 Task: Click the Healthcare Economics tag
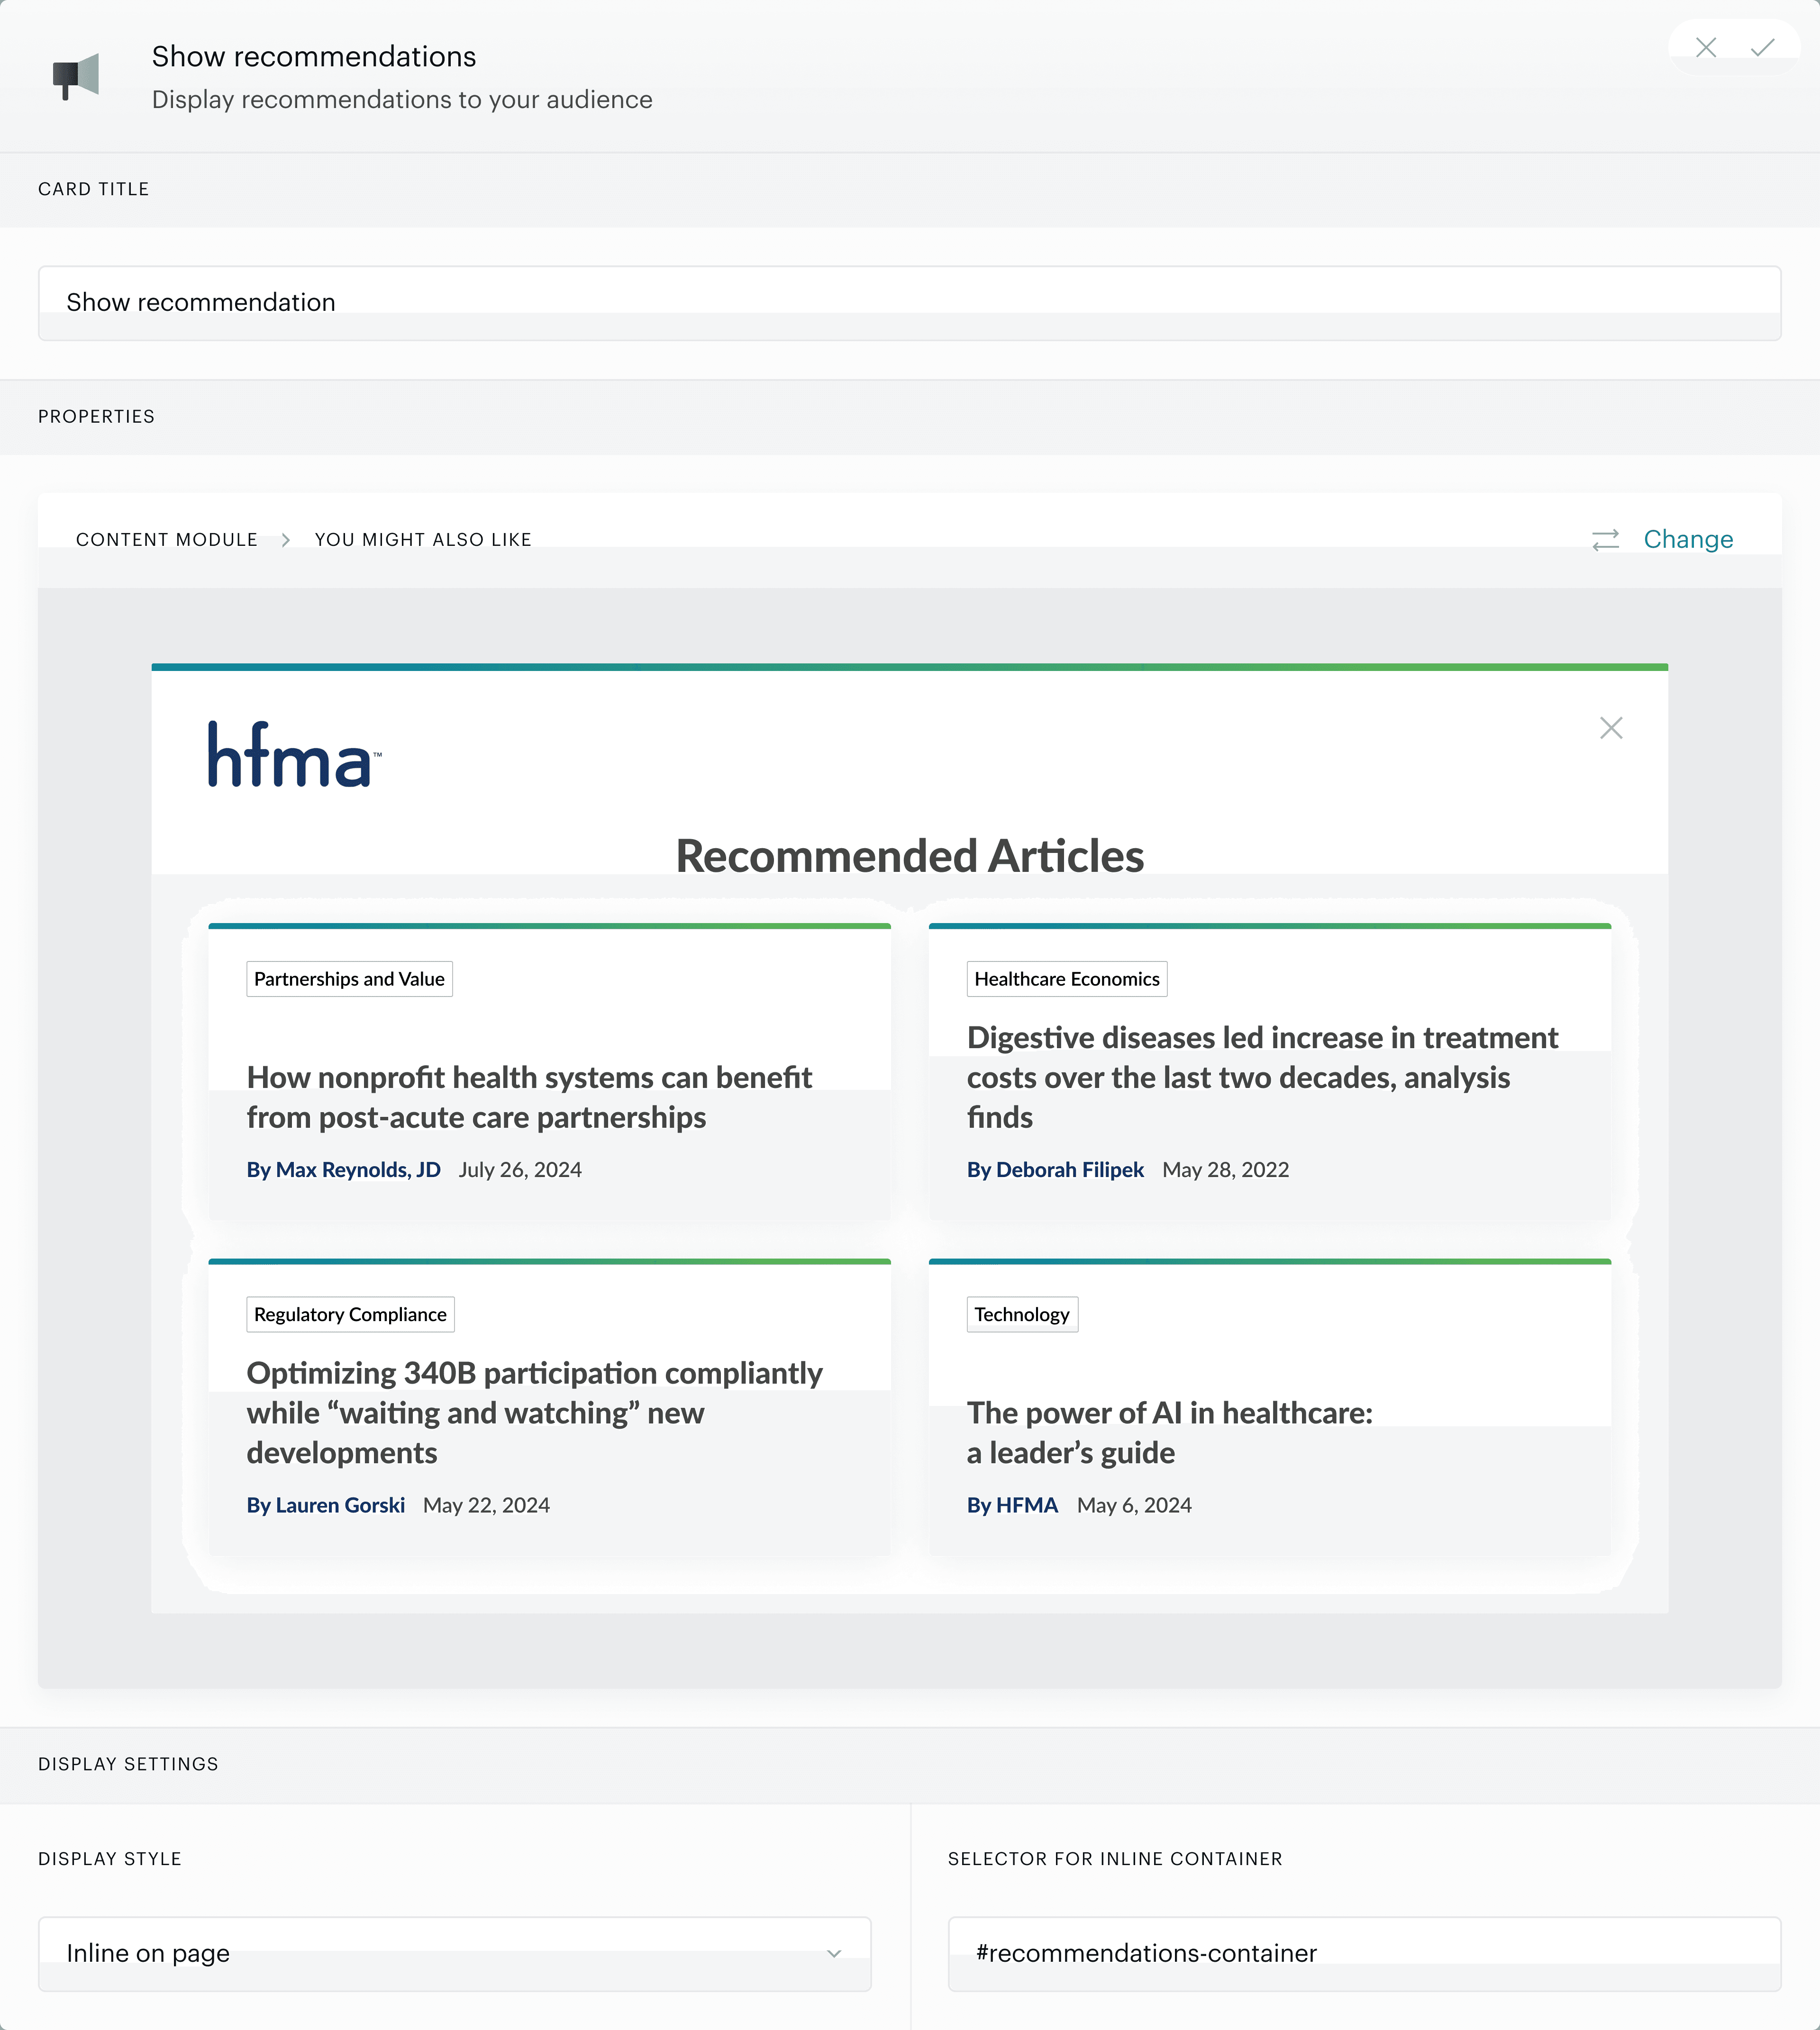click(x=1066, y=979)
